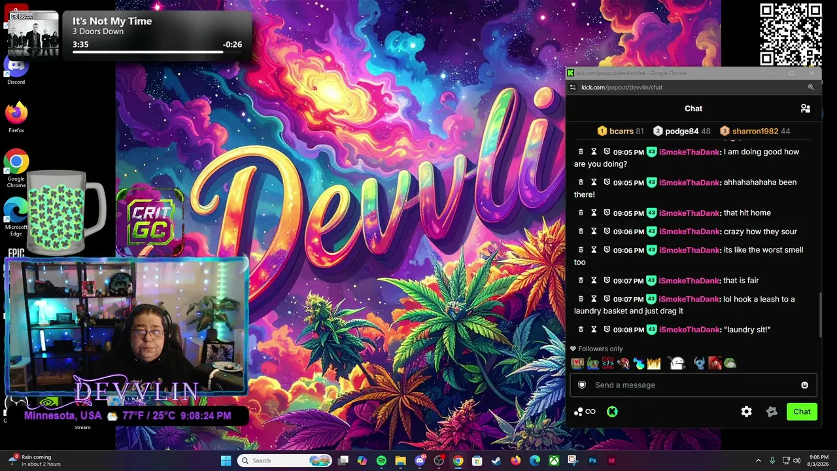
Task: Click the green Kick K icon
Action: tap(612, 411)
